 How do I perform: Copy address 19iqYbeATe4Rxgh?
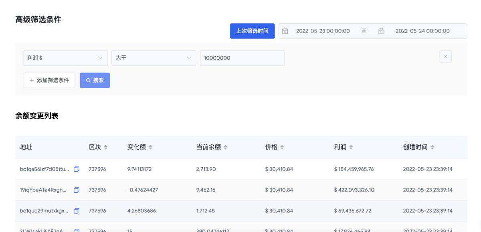click(x=77, y=190)
